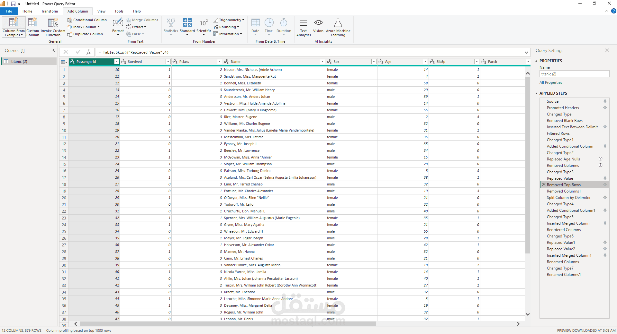
Task: Expand the formula bar with the chevron
Action: coord(526,52)
